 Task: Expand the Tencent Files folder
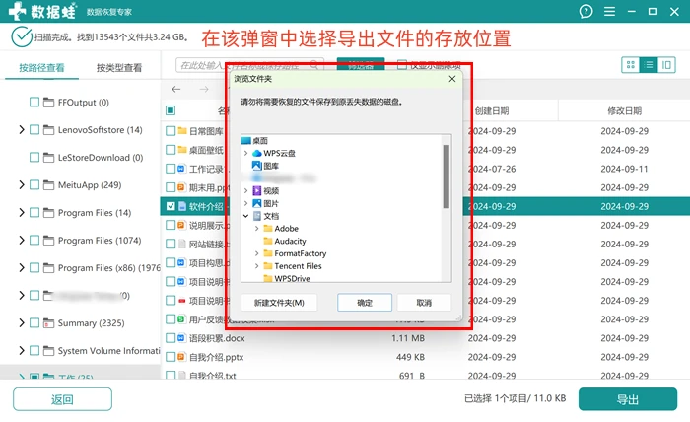[x=257, y=266]
